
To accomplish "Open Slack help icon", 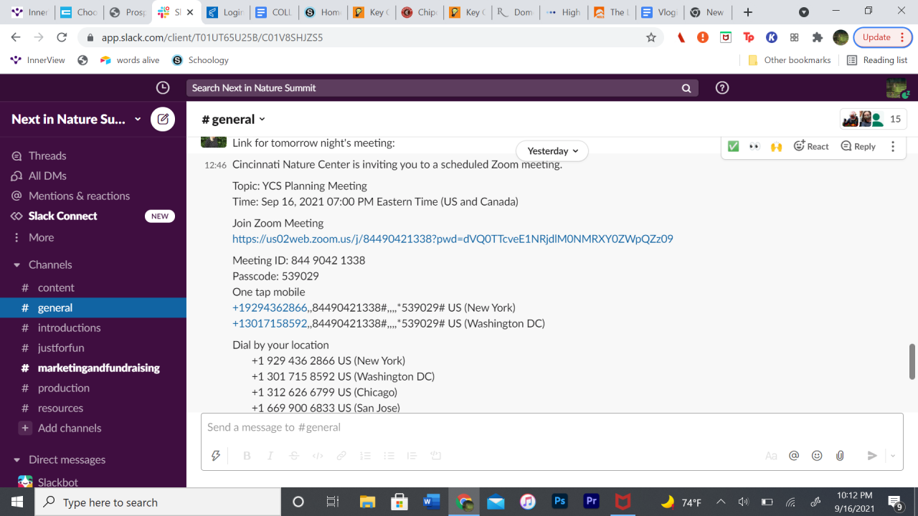I will click(722, 87).
